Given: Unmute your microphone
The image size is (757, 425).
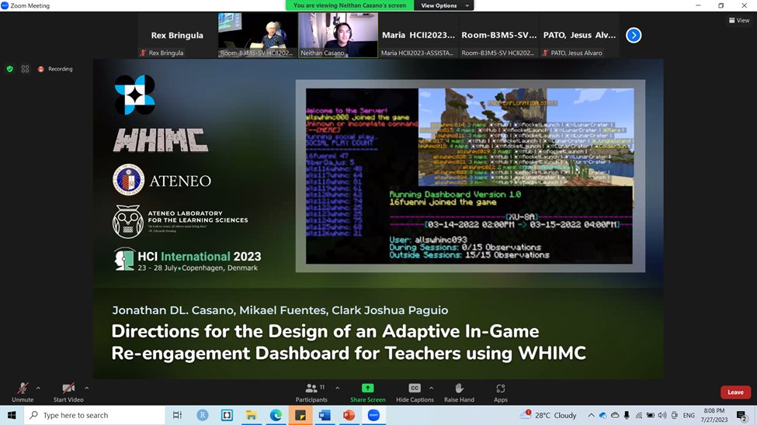Looking at the screenshot, I should 23,392.
